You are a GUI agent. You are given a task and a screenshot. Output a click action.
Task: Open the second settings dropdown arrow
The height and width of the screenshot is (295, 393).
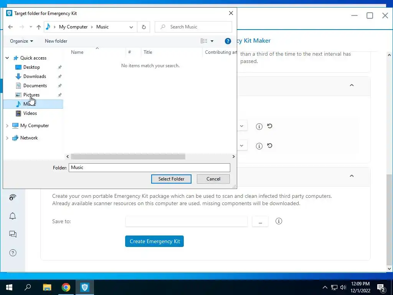point(242,146)
